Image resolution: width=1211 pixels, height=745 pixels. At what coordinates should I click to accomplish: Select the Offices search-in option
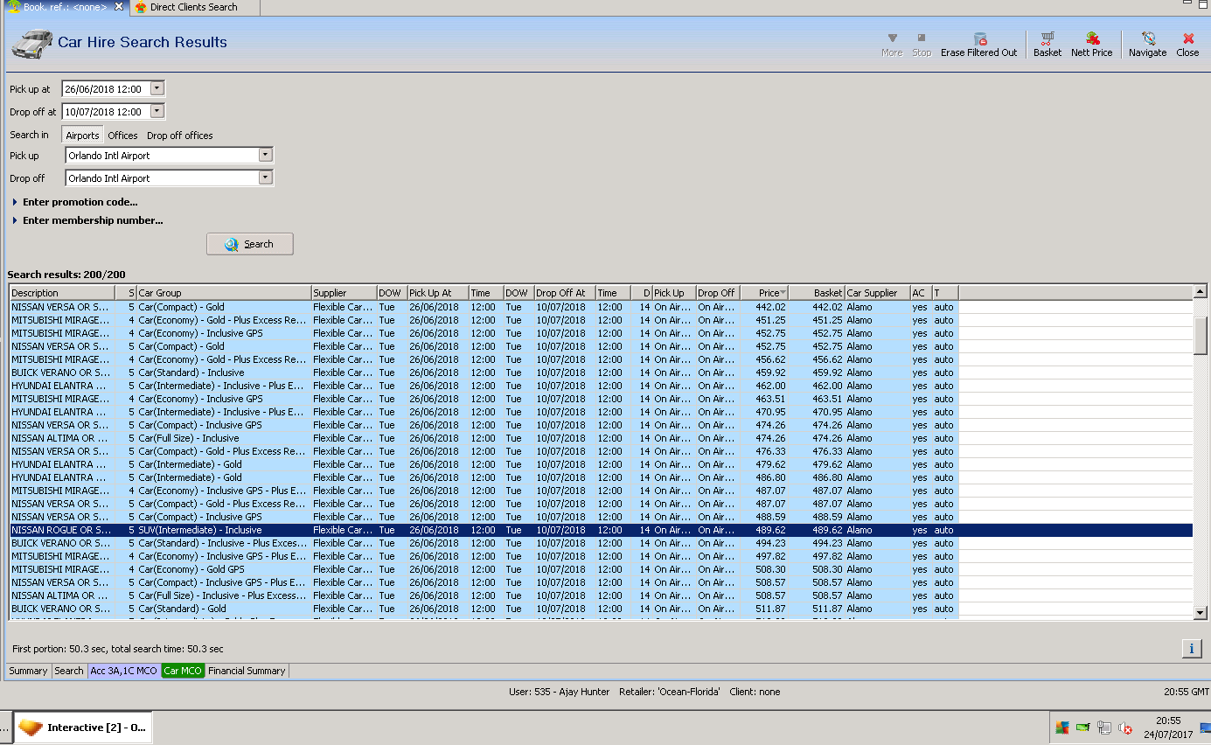tap(122, 136)
